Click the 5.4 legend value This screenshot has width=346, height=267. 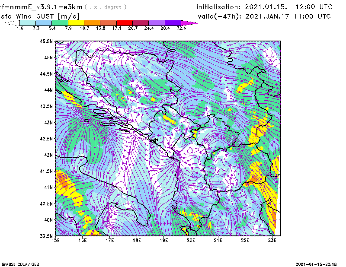(x=52, y=28)
